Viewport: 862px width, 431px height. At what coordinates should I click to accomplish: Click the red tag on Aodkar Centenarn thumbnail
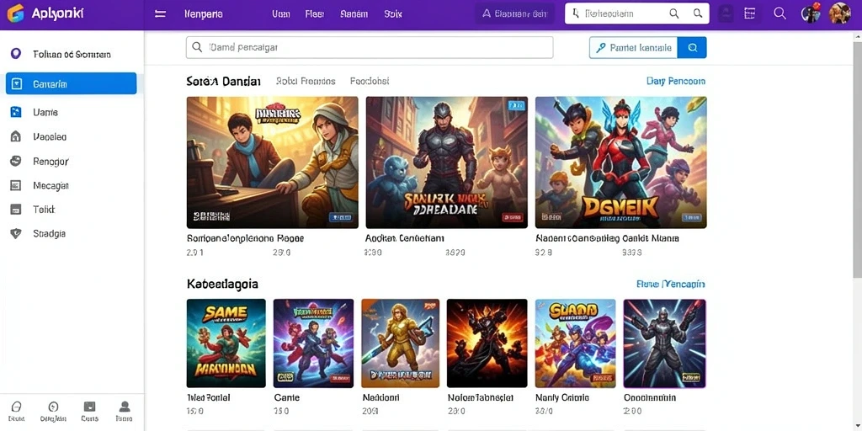click(x=512, y=218)
